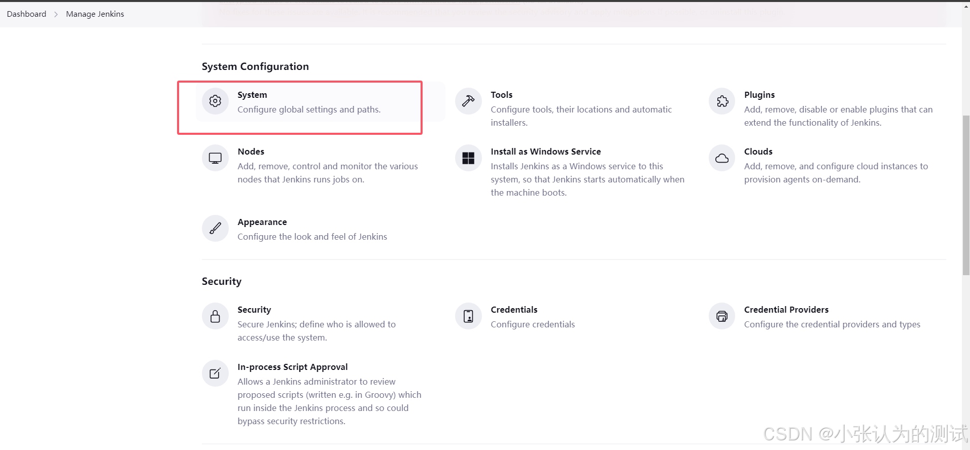Open the Security title under Security section
The image size is (970, 450).
(x=254, y=310)
